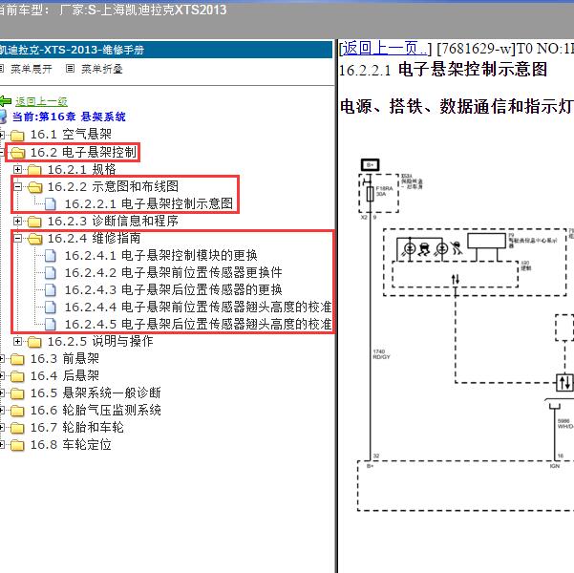Expand the 16.3 前悬架 node
This screenshot has width=574, height=573.
tap(2, 359)
